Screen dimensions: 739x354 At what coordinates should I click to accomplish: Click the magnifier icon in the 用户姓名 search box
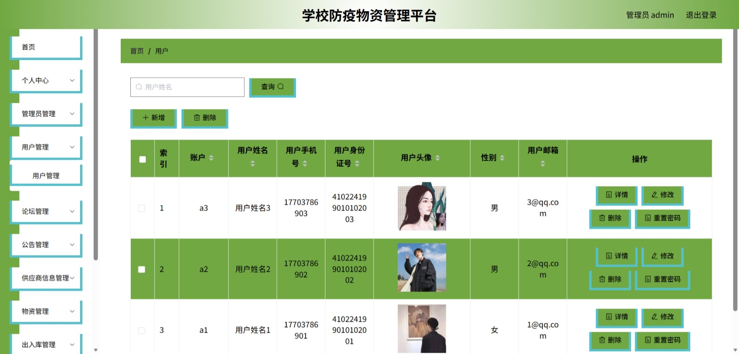tap(139, 87)
